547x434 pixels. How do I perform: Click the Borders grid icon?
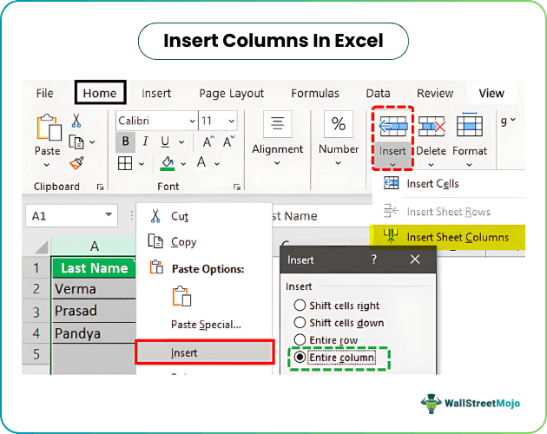(125, 163)
